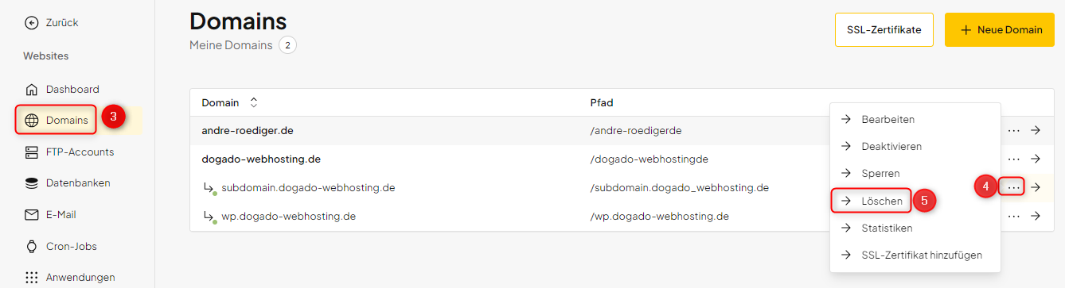Open Cron-Jobs in the sidebar
This screenshot has width=1065, height=288.
coord(60,247)
